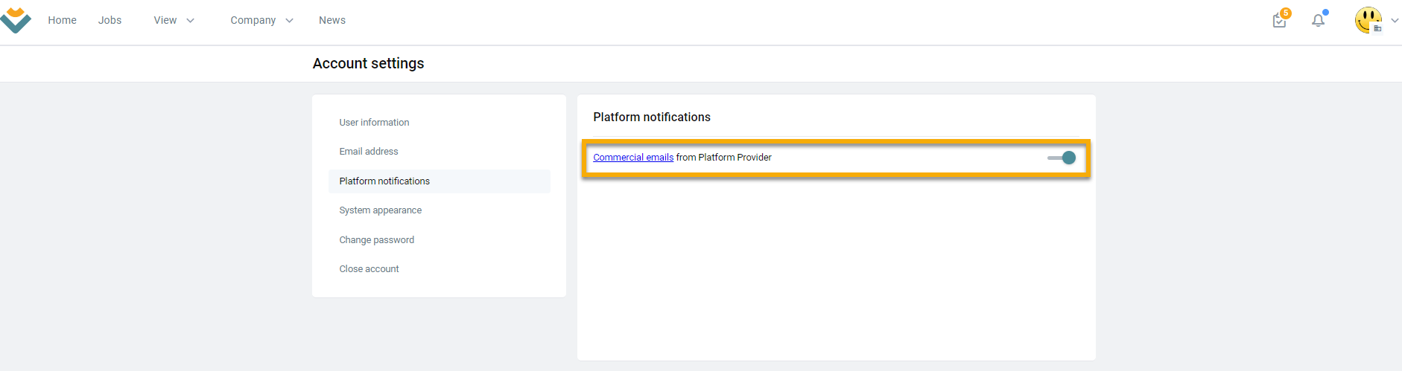Open the notifications bell icon
This screenshot has height=371, width=1402.
(1319, 19)
